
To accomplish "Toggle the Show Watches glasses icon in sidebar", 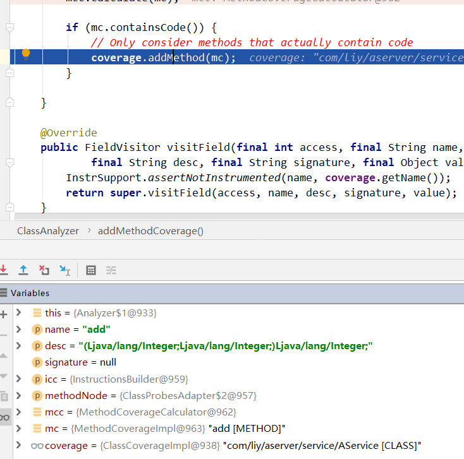I will click(x=4, y=417).
